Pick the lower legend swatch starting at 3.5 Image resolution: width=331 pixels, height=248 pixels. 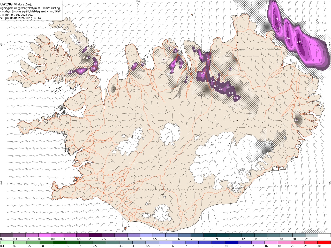pos(126,242)
